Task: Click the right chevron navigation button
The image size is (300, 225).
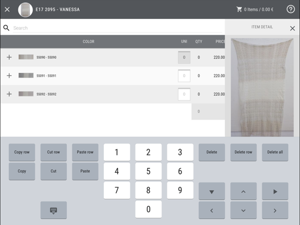Action: click(275, 210)
